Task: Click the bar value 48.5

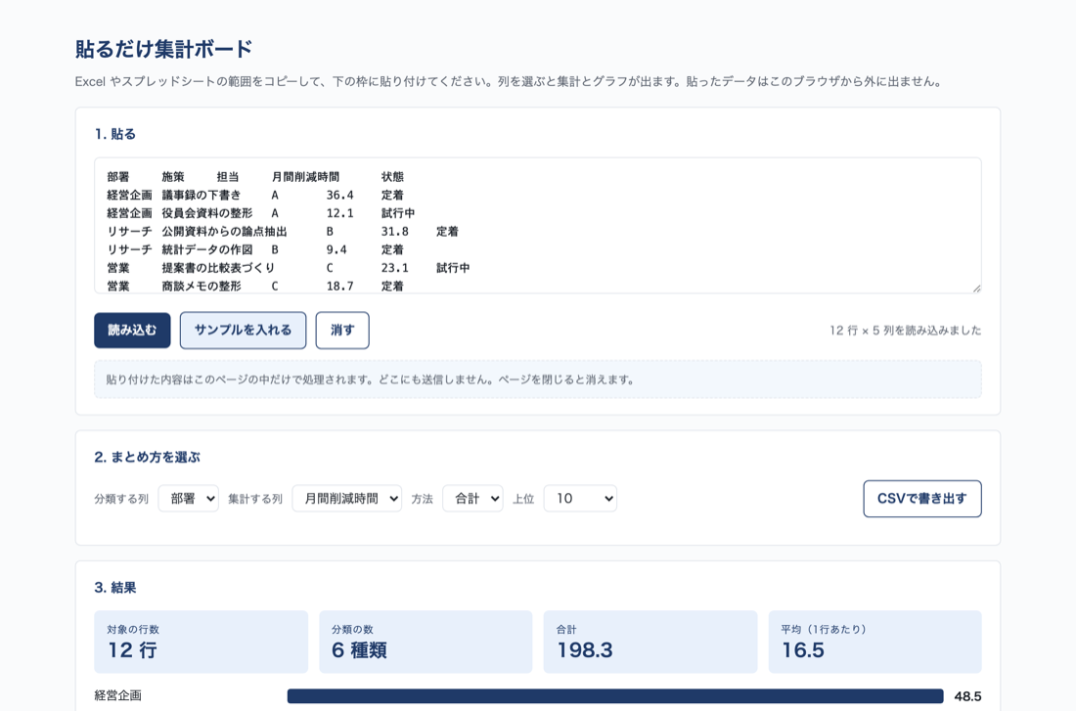Action: tap(967, 696)
